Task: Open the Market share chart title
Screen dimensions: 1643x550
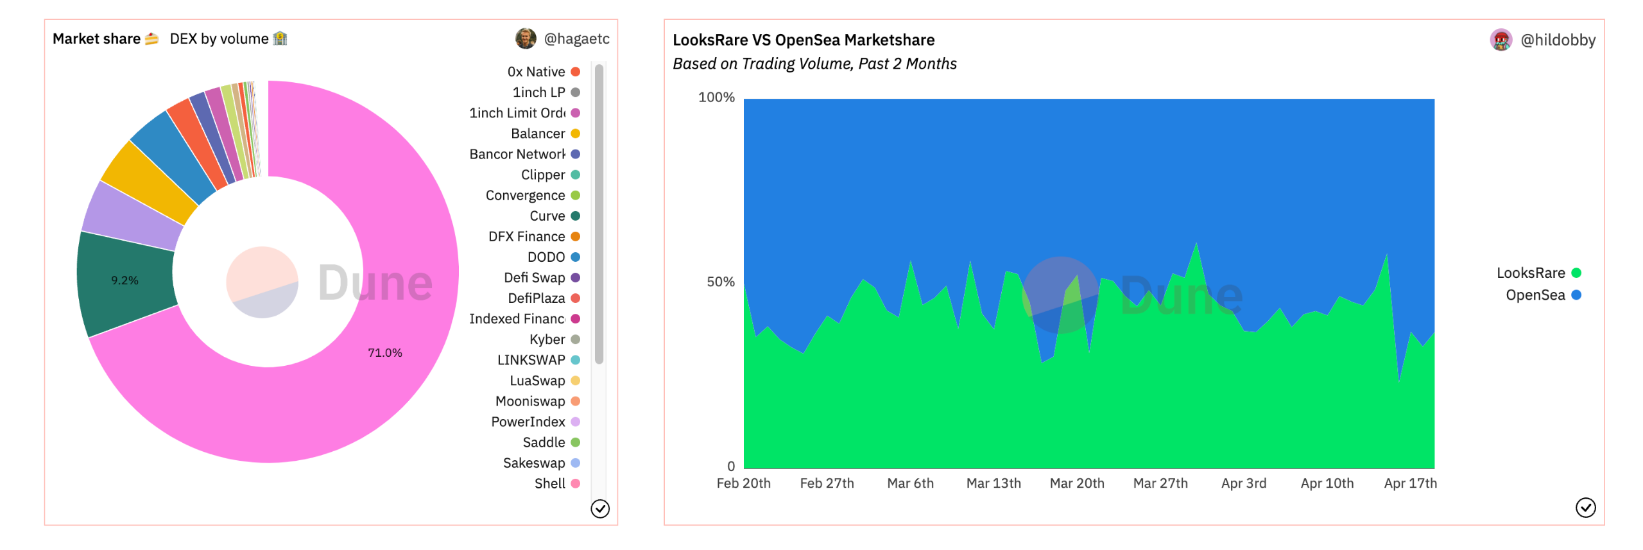Action: [96, 39]
